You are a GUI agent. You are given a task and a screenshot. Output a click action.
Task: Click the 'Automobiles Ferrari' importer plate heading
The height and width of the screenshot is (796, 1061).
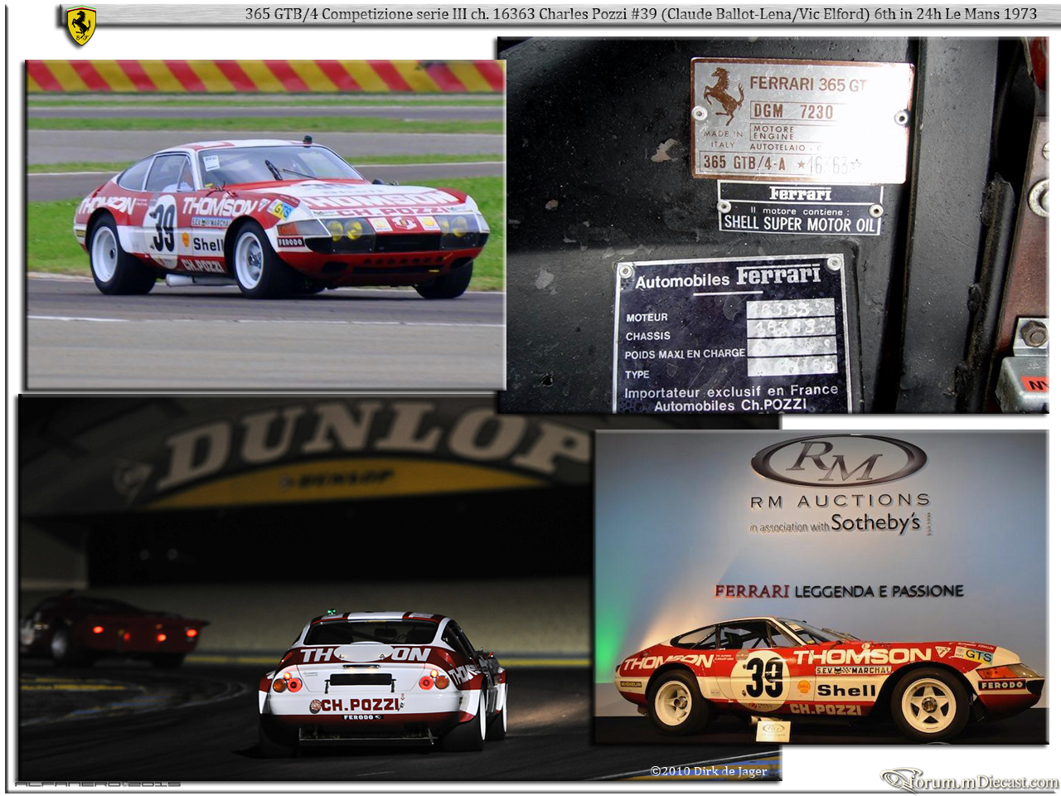[x=728, y=279]
